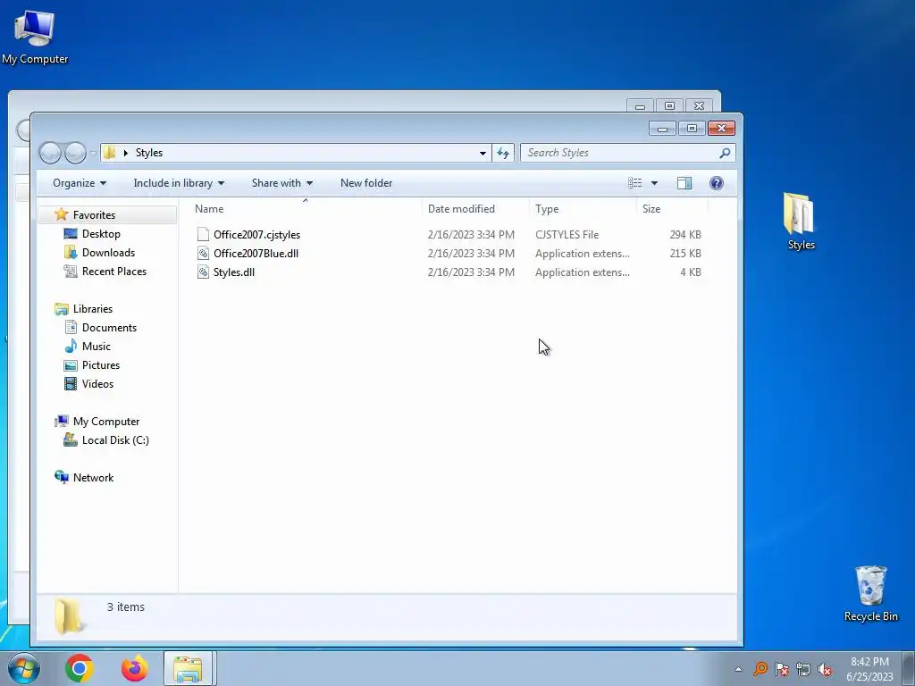This screenshot has height=686, width=915.
Task: Open the Pictures library
Action: 100,365
